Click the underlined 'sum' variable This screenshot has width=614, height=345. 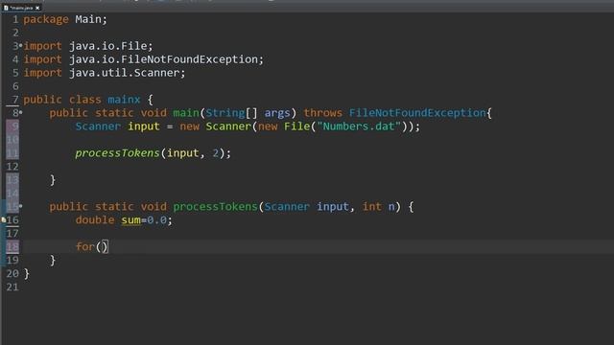point(130,219)
